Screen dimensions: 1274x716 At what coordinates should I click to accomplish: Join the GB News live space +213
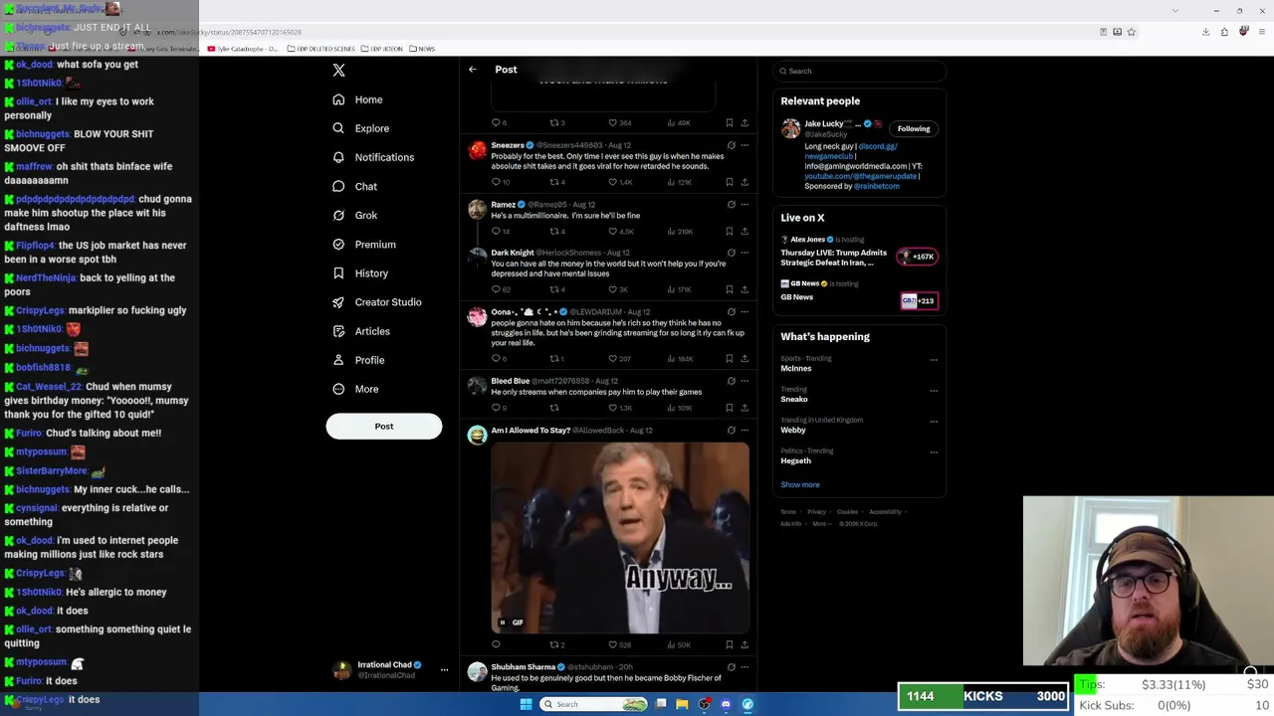(919, 300)
